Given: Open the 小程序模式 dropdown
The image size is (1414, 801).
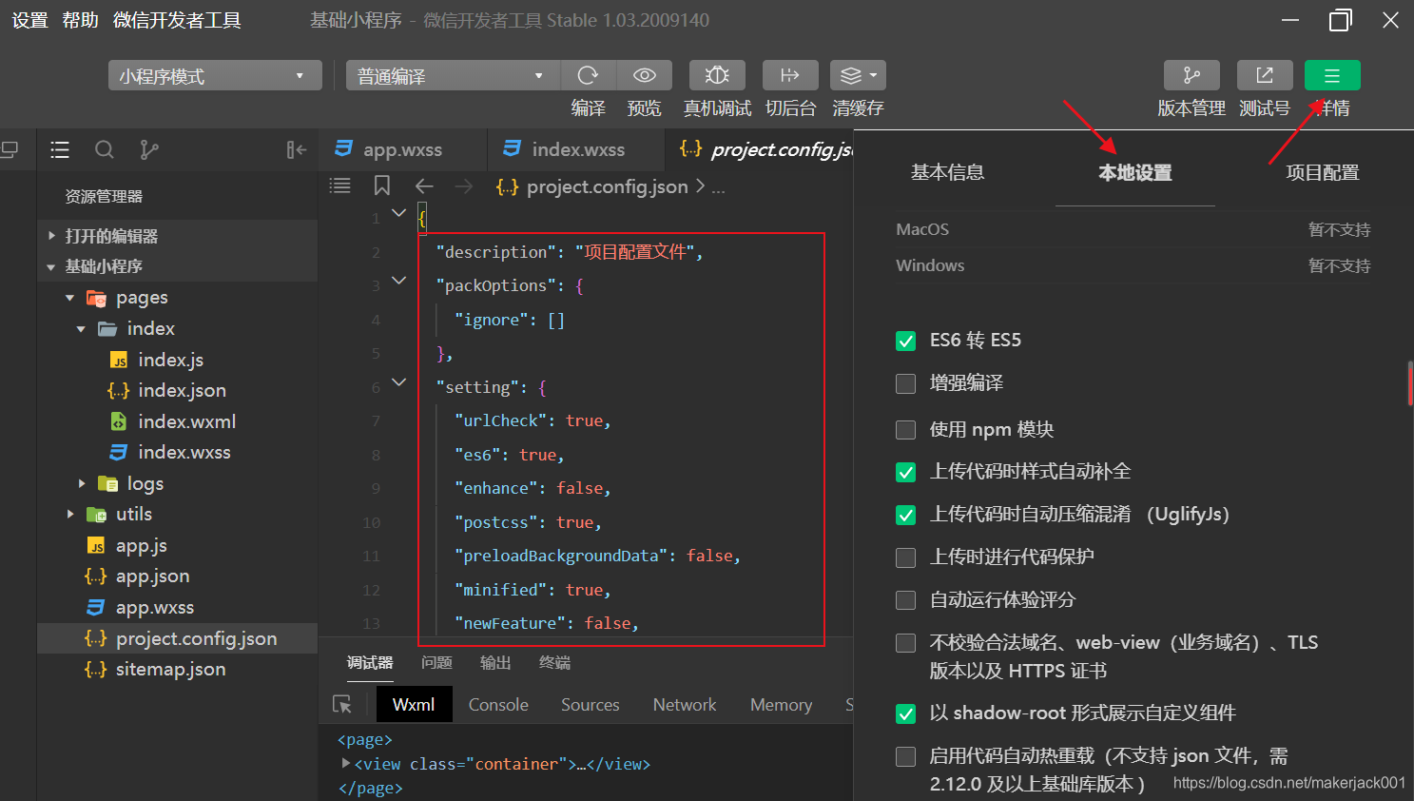Looking at the screenshot, I should tap(214, 76).
